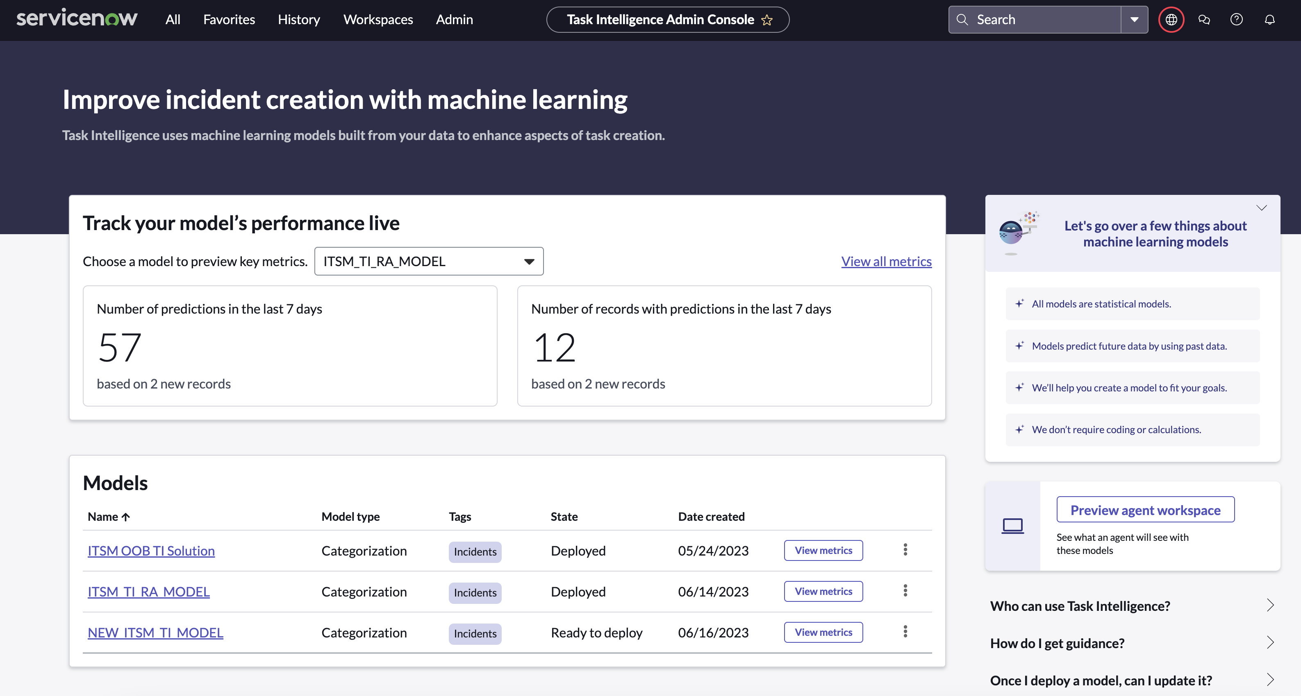Click All models are statistical models tip
Screen dimensions: 1301x696
(x=1132, y=304)
